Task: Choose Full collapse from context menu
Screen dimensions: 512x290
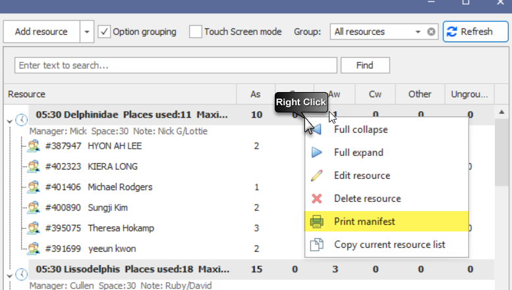Action: (x=387, y=130)
